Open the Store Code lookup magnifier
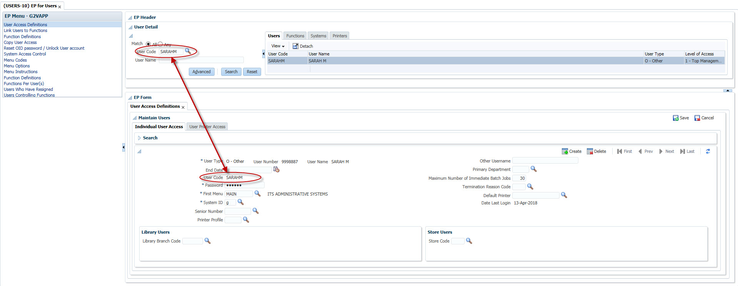 [x=469, y=241]
